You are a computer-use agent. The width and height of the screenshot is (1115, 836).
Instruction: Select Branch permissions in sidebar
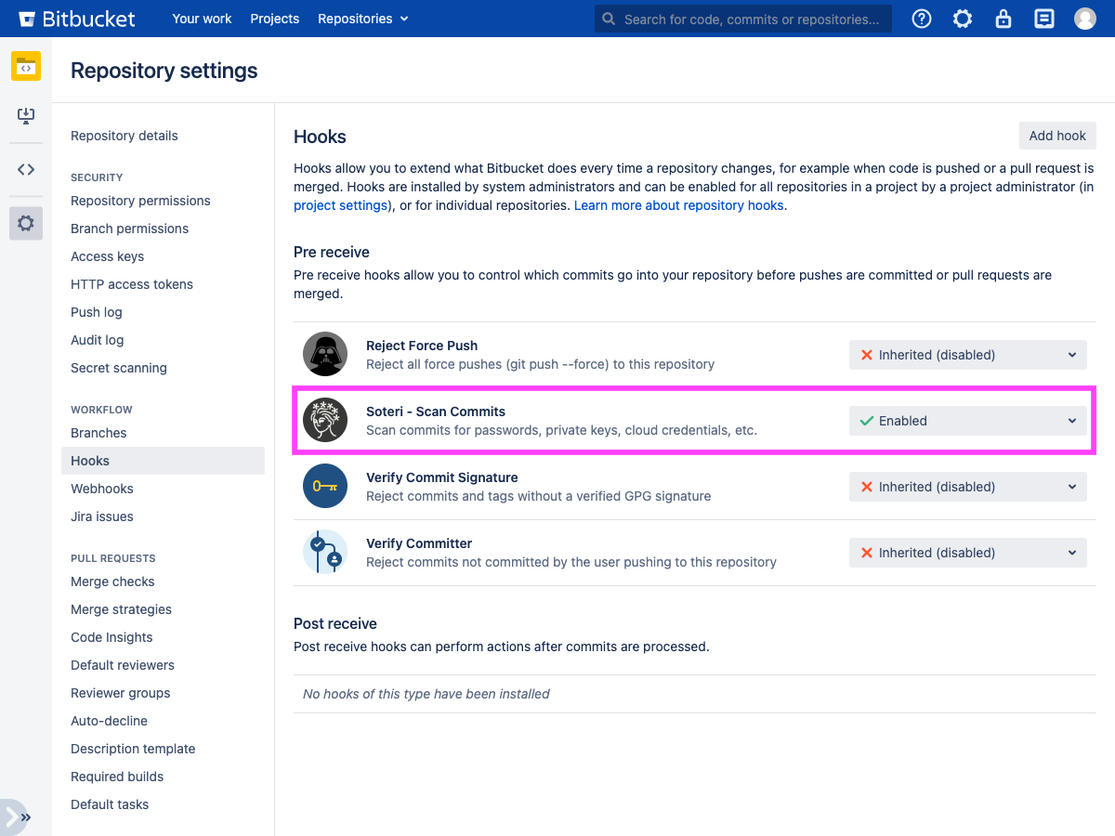(x=129, y=229)
